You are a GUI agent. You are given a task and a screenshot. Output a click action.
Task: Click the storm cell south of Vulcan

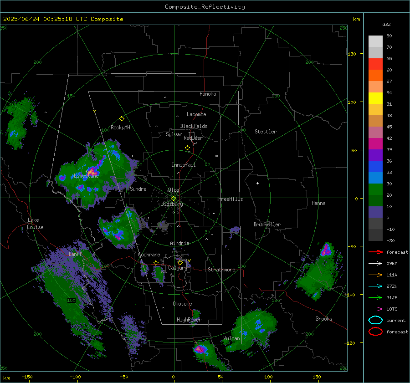(200, 349)
